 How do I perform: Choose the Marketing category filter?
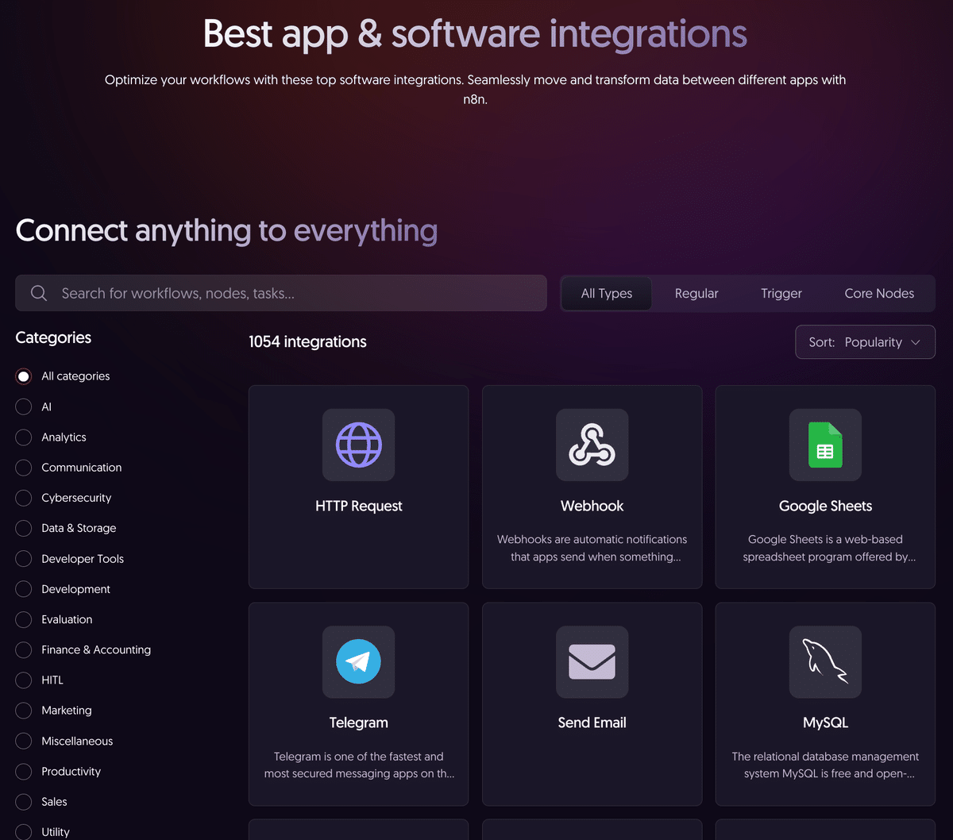pyautogui.click(x=23, y=710)
